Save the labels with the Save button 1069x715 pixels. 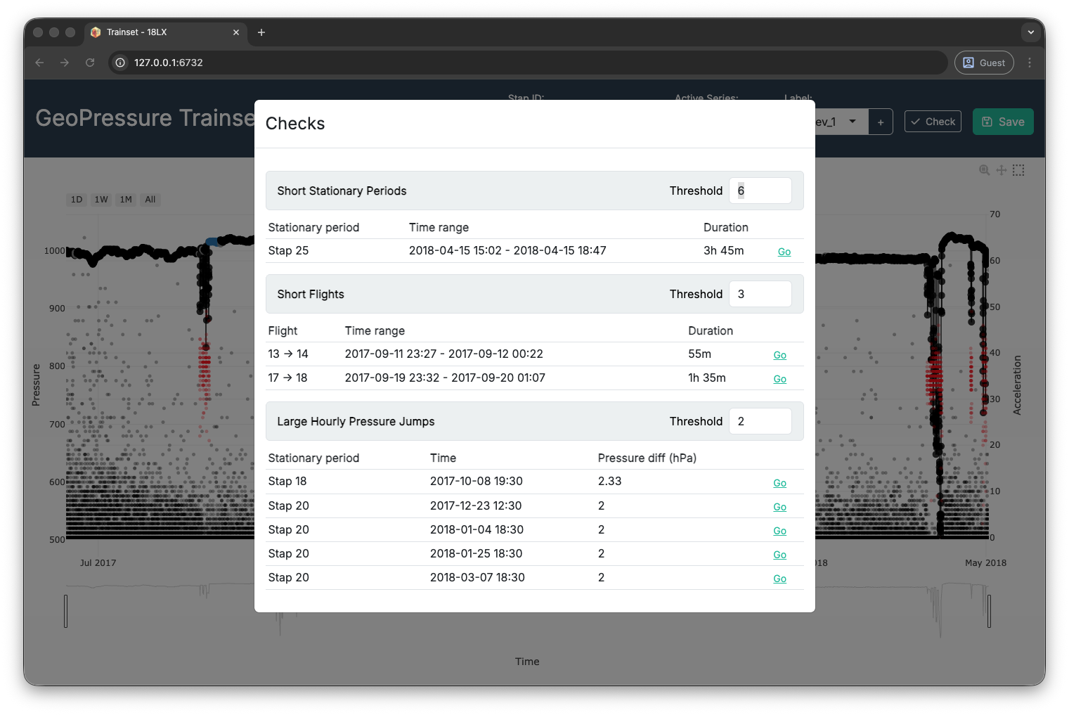[1003, 122]
